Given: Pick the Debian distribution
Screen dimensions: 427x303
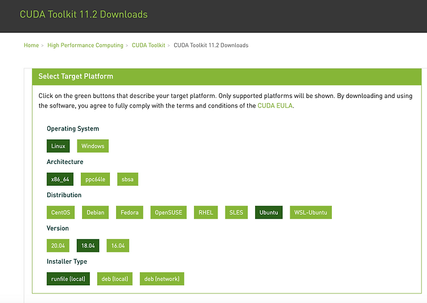Looking at the screenshot, I should pyautogui.click(x=95, y=212).
